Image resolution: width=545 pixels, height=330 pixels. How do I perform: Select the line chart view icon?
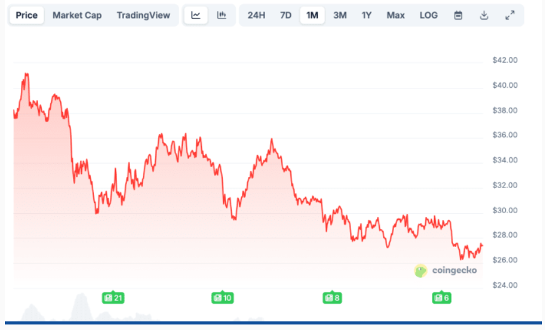tap(196, 15)
